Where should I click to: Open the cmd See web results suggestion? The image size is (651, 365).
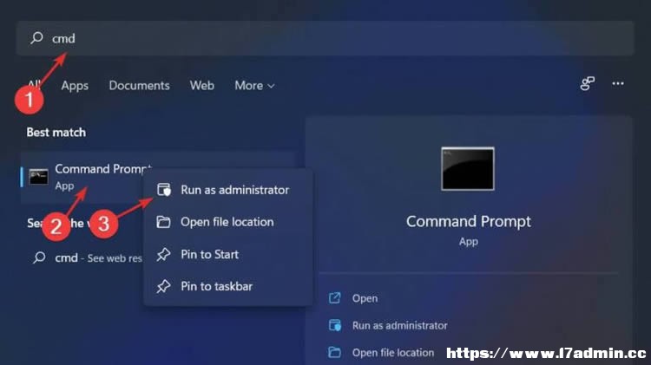[87, 258]
